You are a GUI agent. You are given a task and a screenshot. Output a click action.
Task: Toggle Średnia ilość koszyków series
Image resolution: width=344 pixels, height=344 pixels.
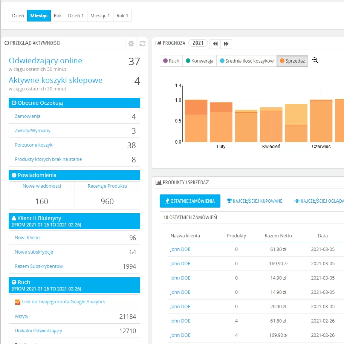(x=246, y=61)
